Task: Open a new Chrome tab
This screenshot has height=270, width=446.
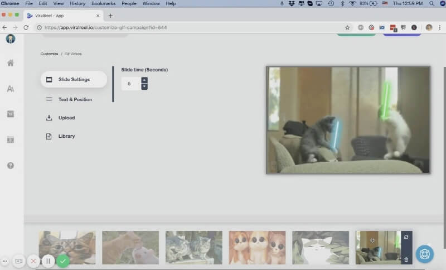Action: pos(110,16)
